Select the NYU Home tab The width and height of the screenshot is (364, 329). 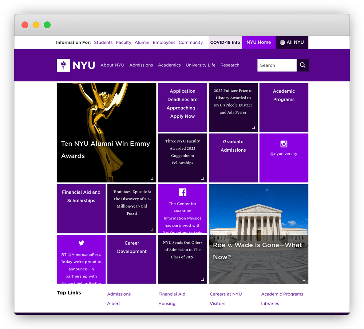[258, 43]
